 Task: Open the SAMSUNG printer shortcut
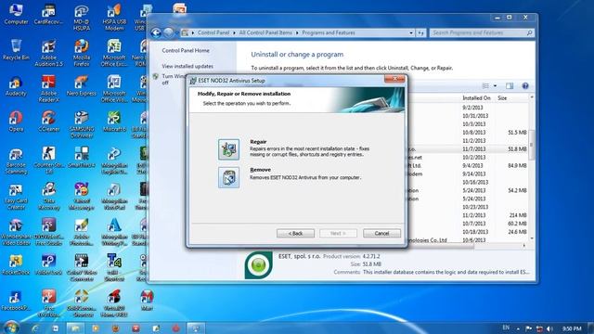click(81, 125)
